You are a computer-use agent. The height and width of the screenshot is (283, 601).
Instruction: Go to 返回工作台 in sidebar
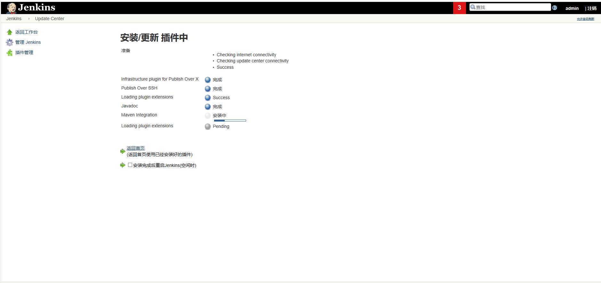(27, 32)
